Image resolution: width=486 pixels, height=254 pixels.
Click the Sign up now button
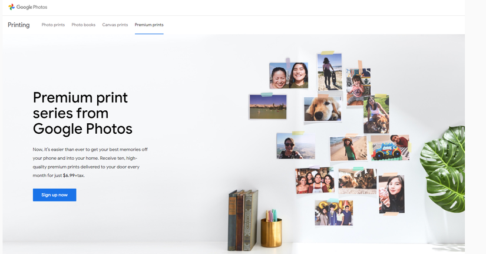(x=55, y=194)
